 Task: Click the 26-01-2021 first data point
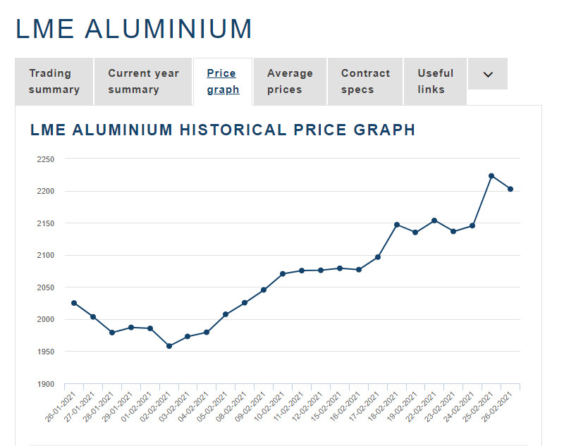pos(74,303)
